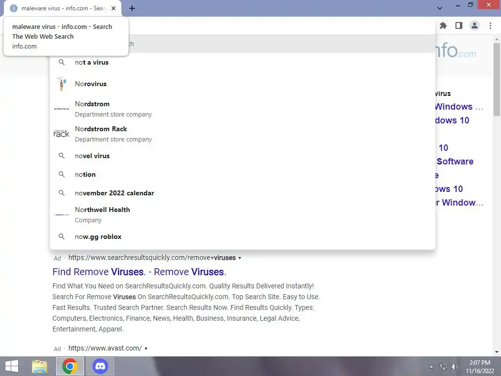Open File Explorer from the taskbar
The height and width of the screenshot is (376, 501).
tap(40, 366)
